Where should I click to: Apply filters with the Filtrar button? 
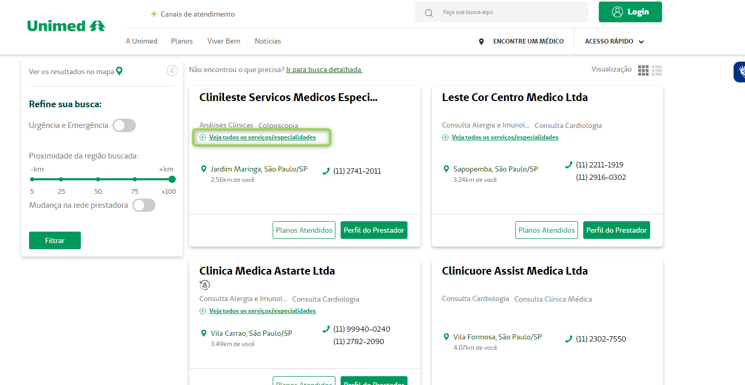(x=55, y=240)
